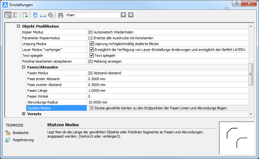Screen dimensions: 259x159
Task: Jump to previous search result
Action: [123, 15]
